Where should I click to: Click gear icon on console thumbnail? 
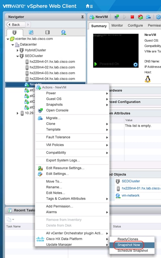point(135,65)
